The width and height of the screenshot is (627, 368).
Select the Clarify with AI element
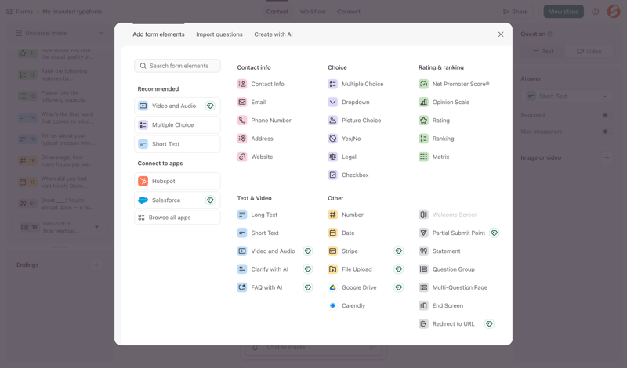coord(263,269)
